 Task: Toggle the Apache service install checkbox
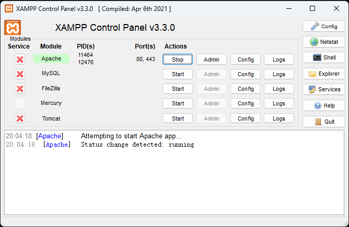20,59
